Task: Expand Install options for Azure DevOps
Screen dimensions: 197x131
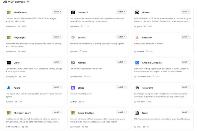Action: point(122,112)
